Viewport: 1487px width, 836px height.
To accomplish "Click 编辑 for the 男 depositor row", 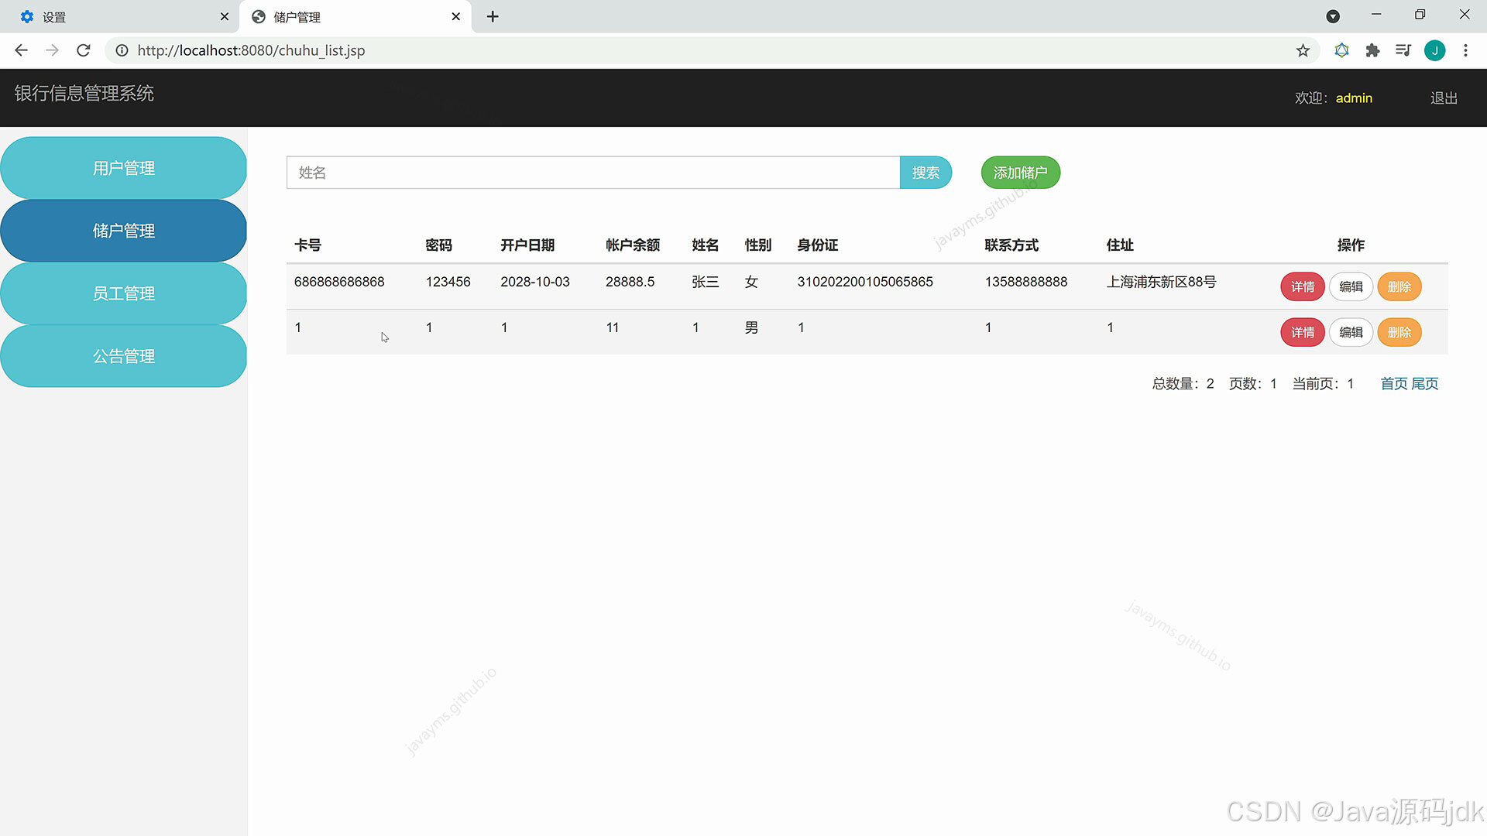I will click(1351, 332).
